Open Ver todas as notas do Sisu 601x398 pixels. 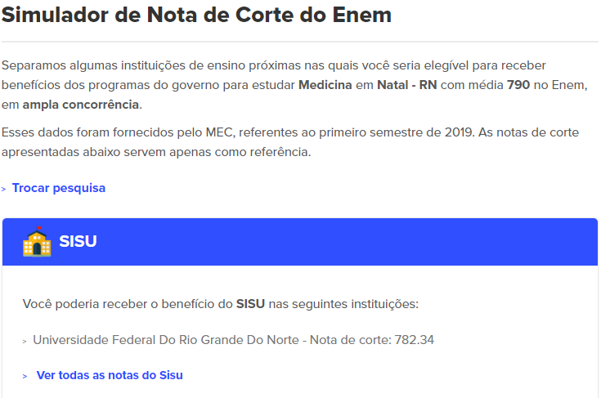pyautogui.click(x=110, y=375)
